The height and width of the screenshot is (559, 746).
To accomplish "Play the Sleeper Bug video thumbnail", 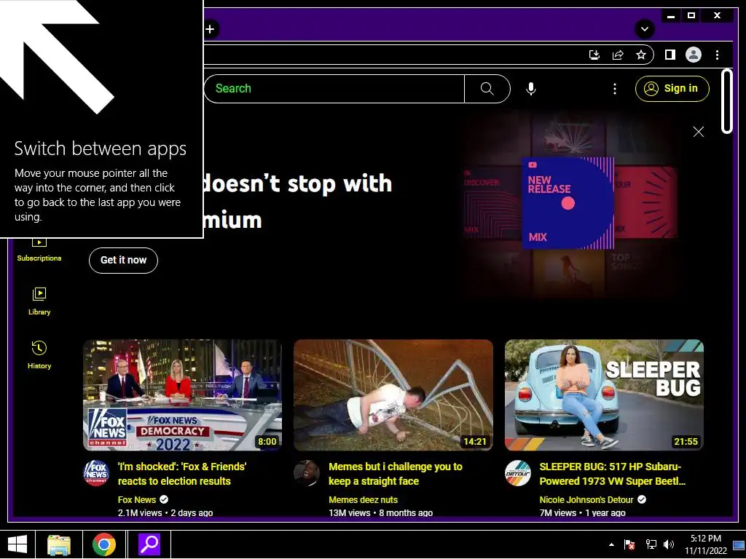I will click(604, 395).
